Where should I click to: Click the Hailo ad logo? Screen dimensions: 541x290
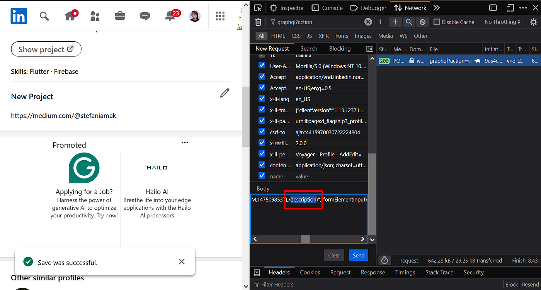pos(157,168)
